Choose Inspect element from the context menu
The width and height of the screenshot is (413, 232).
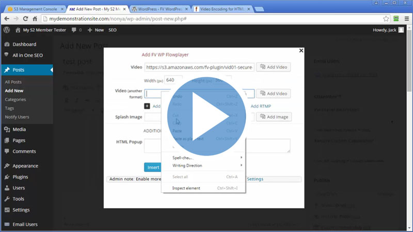pyautogui.click(x=186, y=188)
